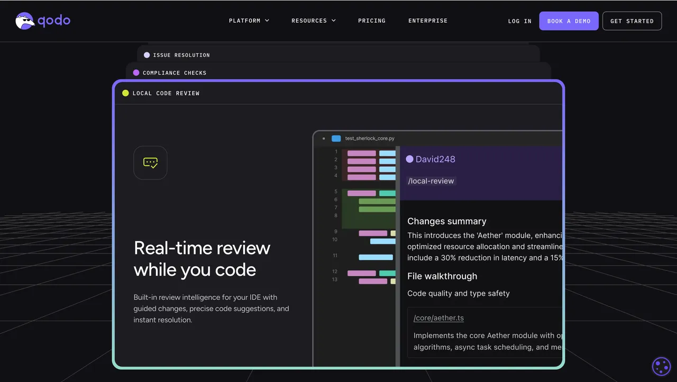Viewport: 677px width, 382px height.
Task: Click the Qodo logo icon
Action: 25,21
